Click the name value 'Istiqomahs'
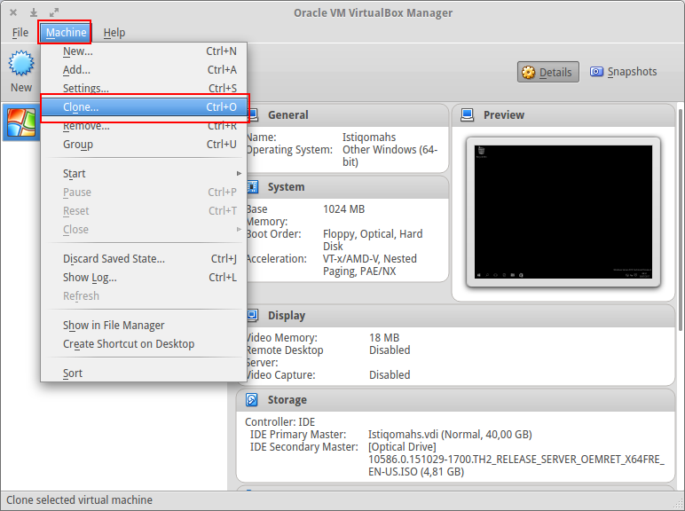Image resolution: width=685 pixels, height=511 pixels. click(369, 138)
